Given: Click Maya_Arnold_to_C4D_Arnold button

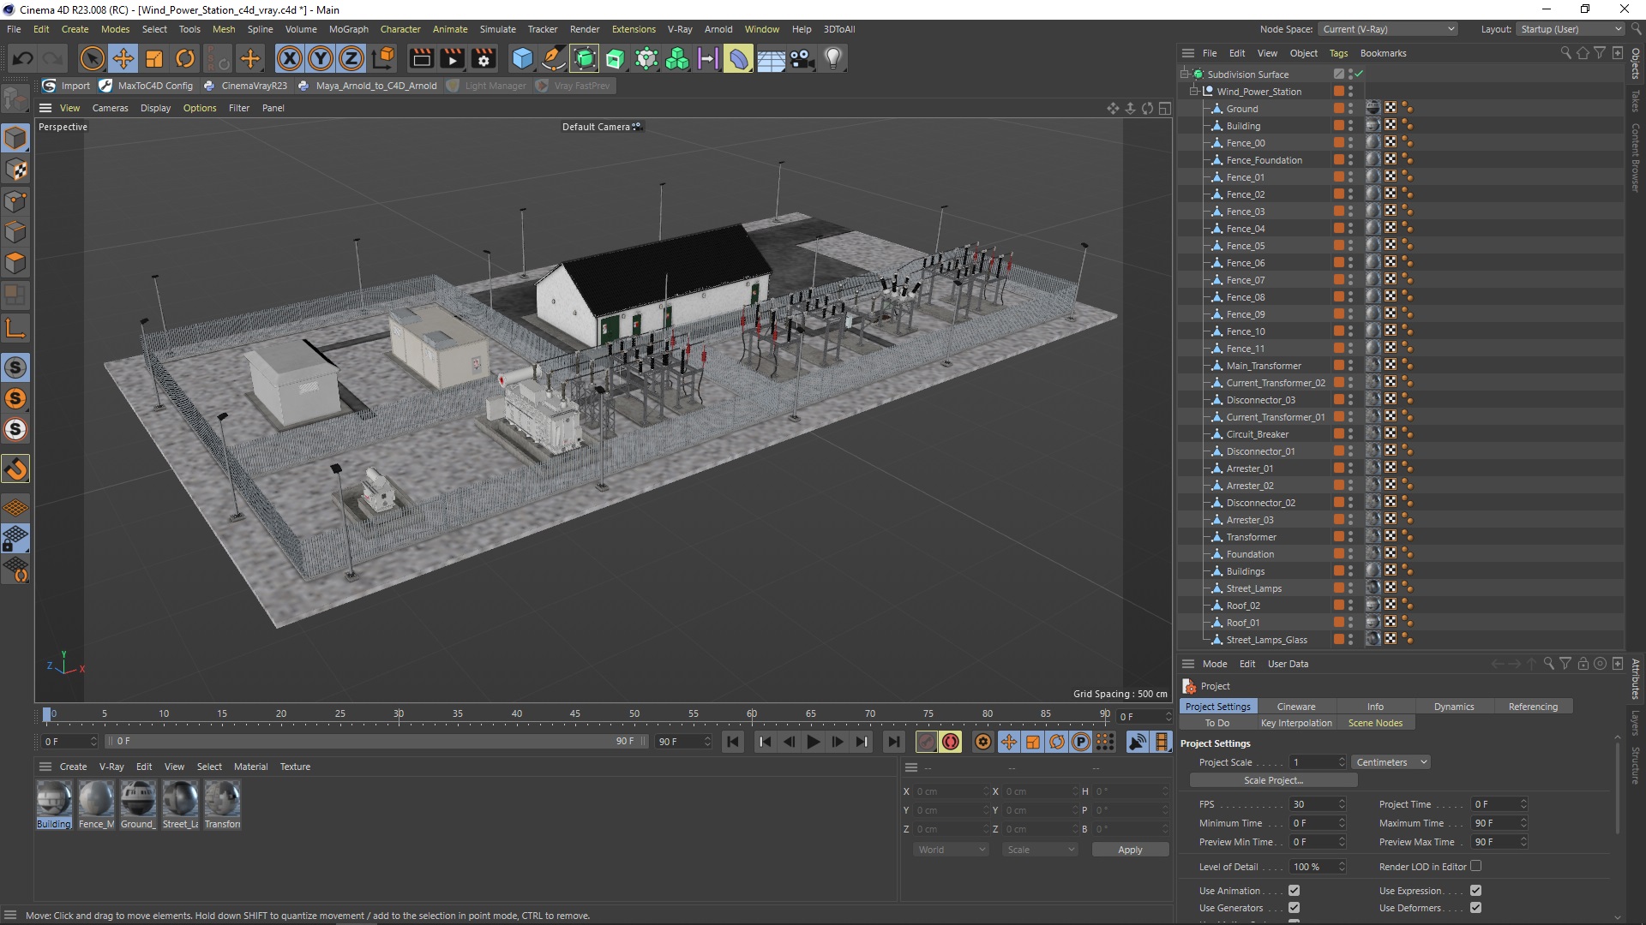Looking at the screenshot, I should point(367,86).
